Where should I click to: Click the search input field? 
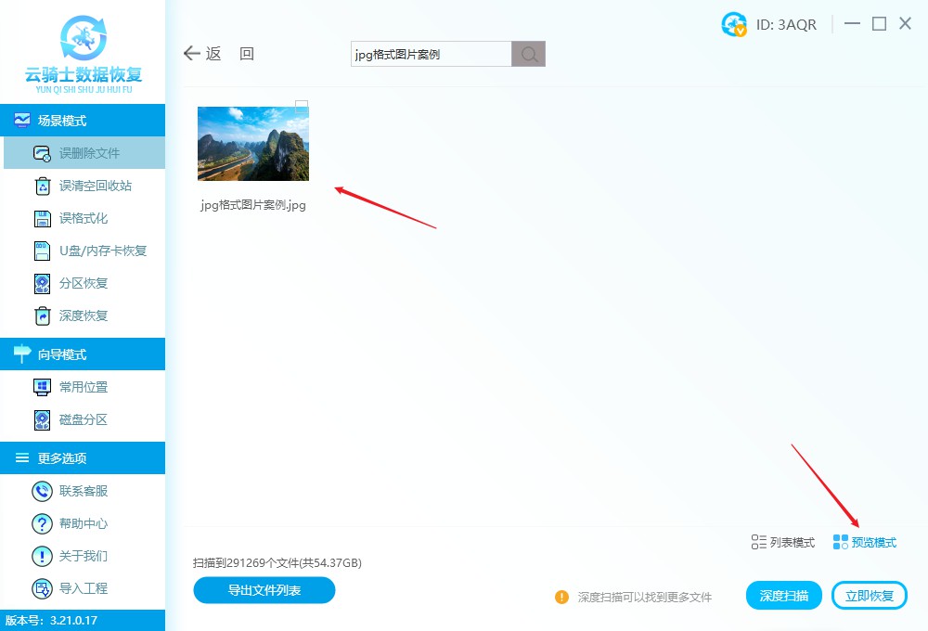point(431,54)
